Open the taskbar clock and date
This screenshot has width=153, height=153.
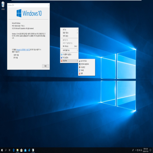click(x=146, y=150)
